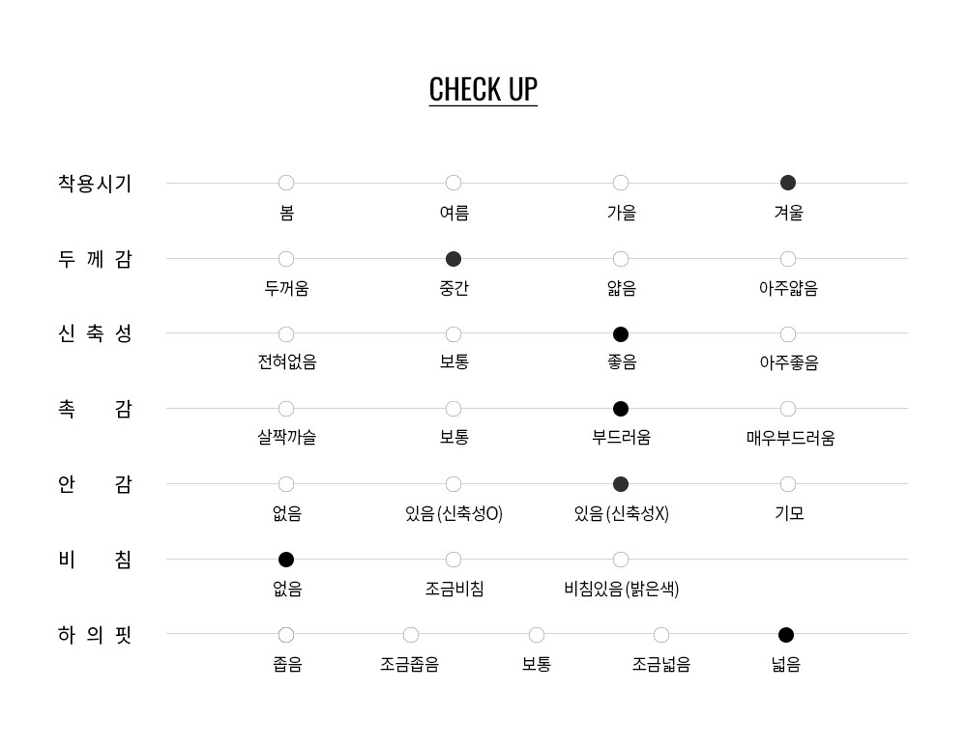The image size is (967, 749).
Task: Select the 조금좁음 fit dot
Action: [x=411, y=635]
